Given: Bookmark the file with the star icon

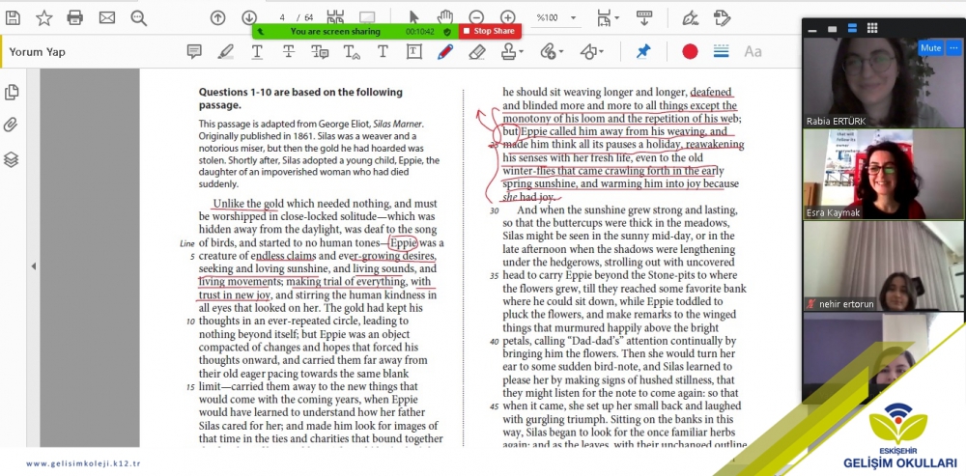Looking at the screenshot, I should [43, 17].
